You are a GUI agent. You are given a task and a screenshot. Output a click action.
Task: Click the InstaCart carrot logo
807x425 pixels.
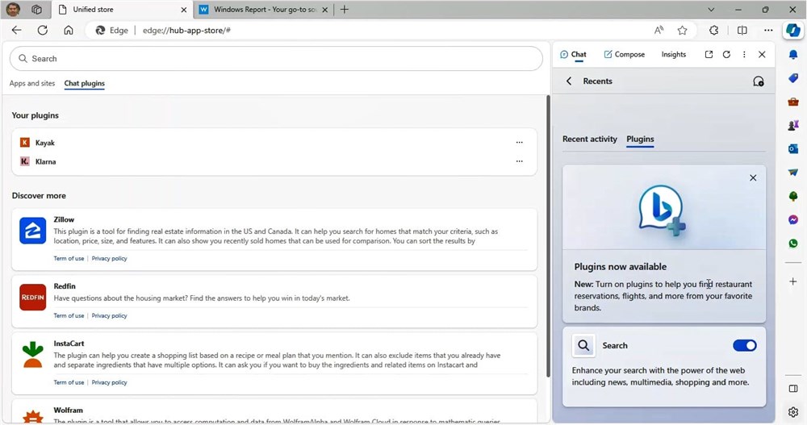(x=32, y=355)
